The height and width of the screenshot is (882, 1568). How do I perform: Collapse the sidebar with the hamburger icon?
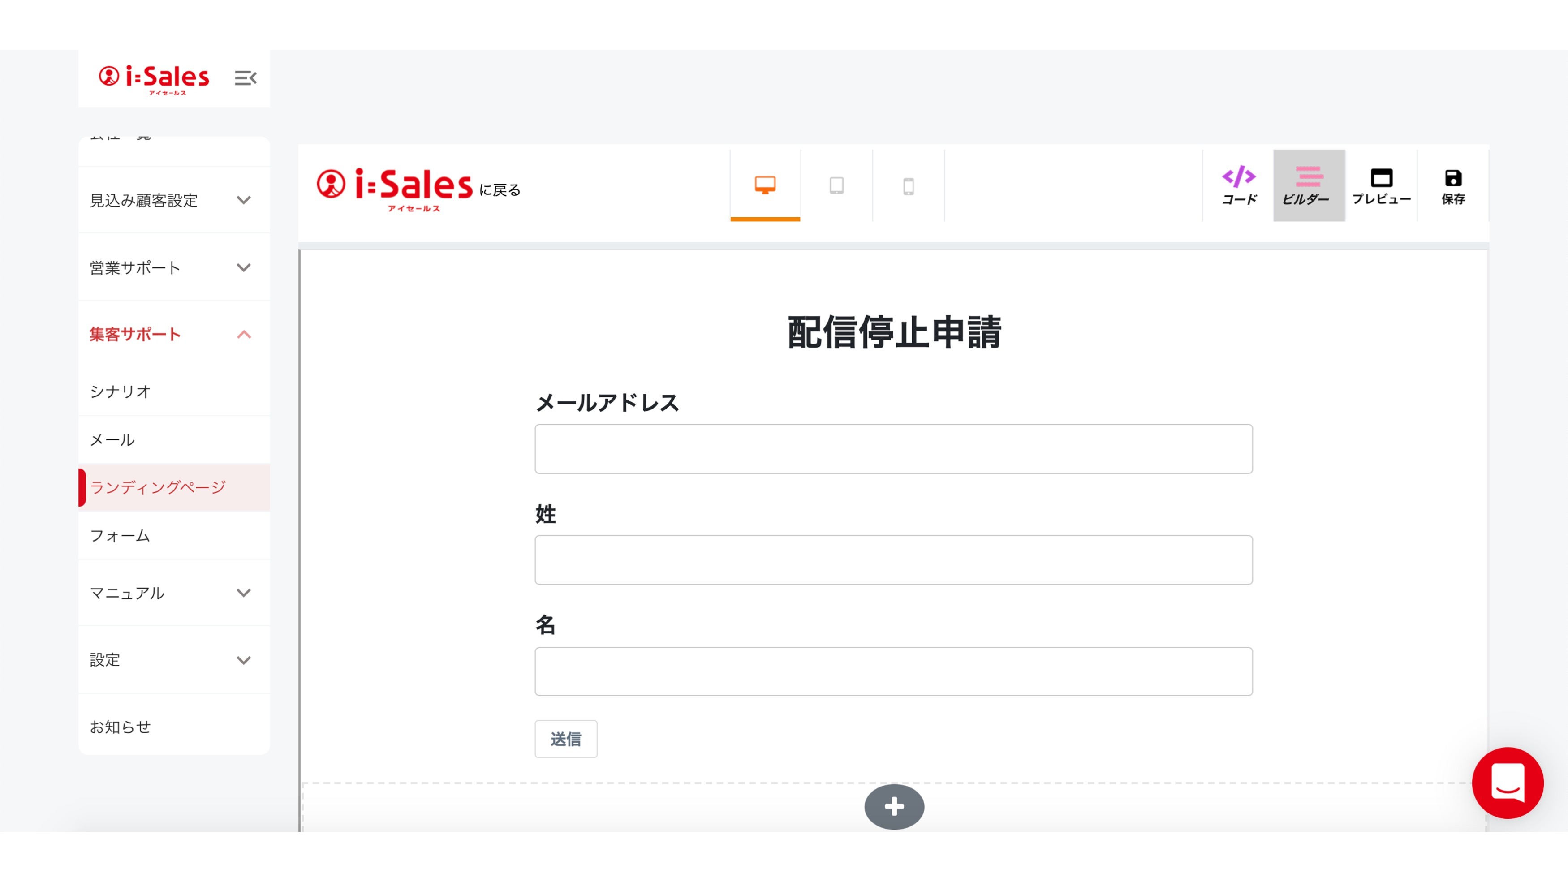(x=246, y=78)
